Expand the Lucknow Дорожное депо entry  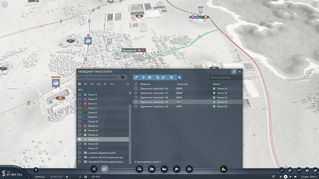[79, 153]
